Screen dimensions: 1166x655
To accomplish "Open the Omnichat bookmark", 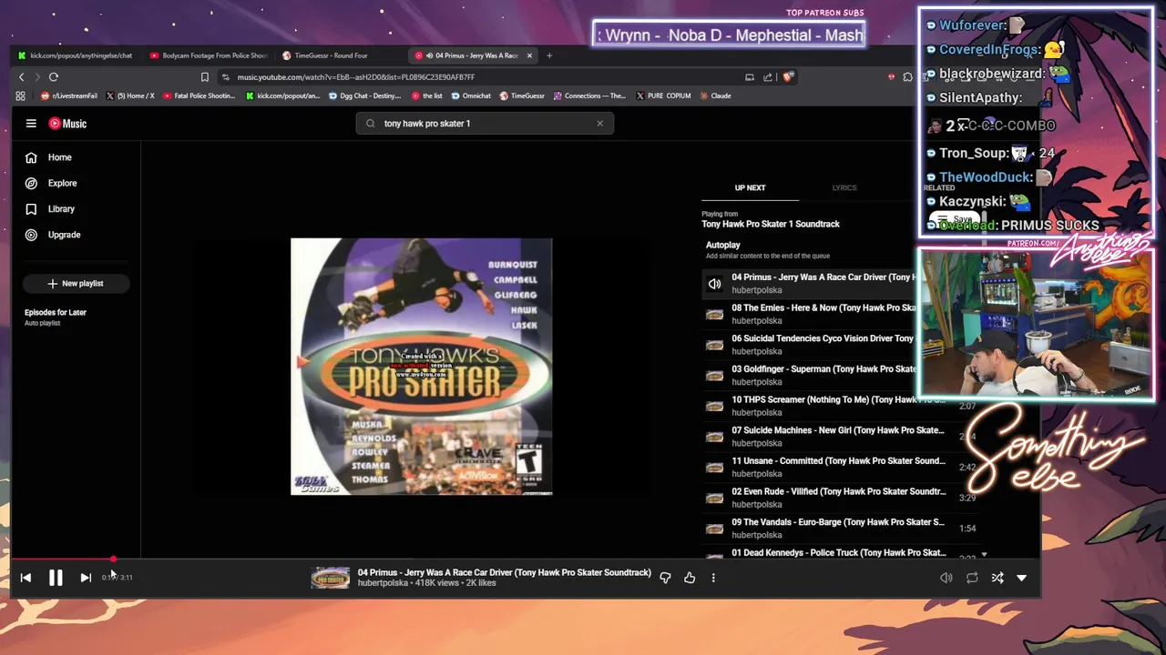I will [471, 96].
